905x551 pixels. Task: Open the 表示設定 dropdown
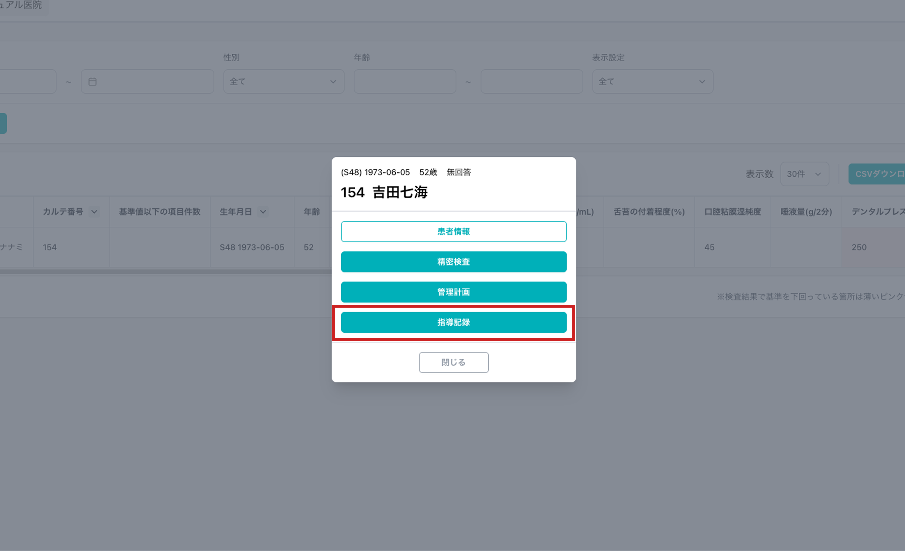pyautogui.click(x=653, y=82)
